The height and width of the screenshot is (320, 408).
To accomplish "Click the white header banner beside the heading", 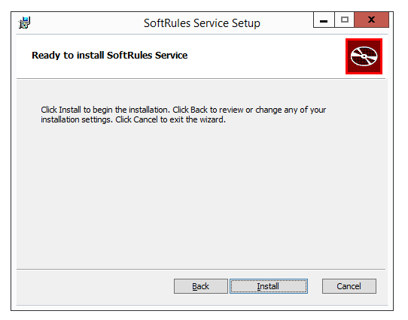I will (266, 56).
